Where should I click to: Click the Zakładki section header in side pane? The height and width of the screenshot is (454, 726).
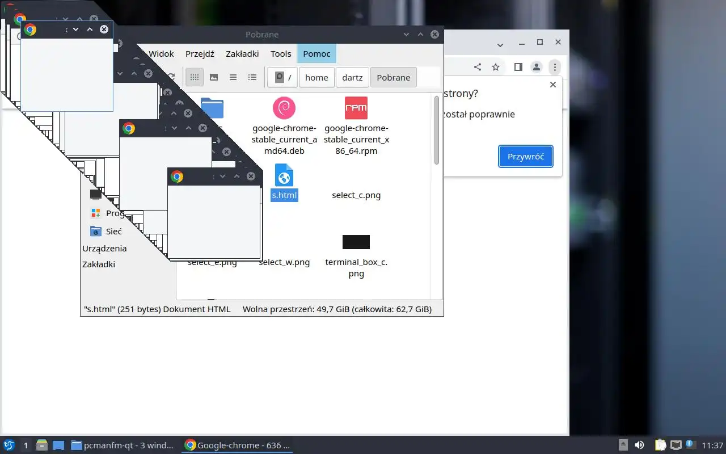(99, 264)
